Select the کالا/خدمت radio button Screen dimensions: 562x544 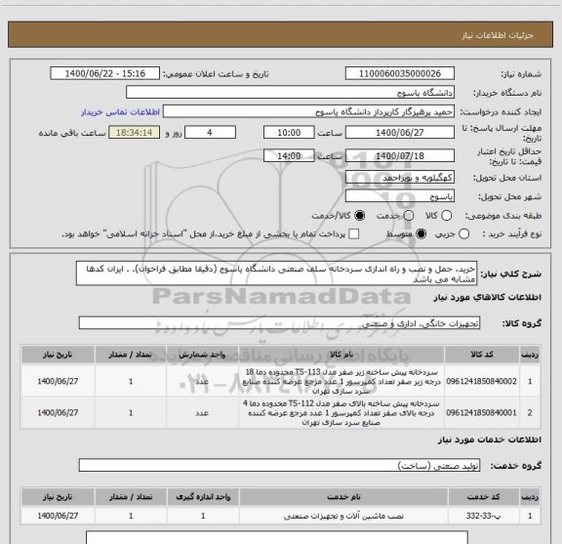(359, 216)
